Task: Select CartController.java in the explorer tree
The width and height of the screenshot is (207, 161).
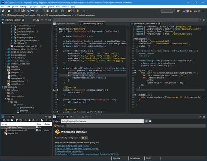Action: (x=25, y=26)
